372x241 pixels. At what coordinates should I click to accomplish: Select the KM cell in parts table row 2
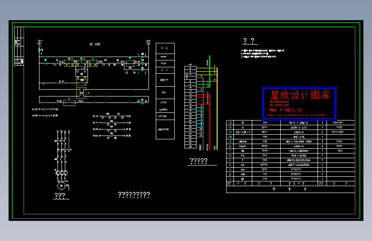pyautogui.click(x=243, y=175)
